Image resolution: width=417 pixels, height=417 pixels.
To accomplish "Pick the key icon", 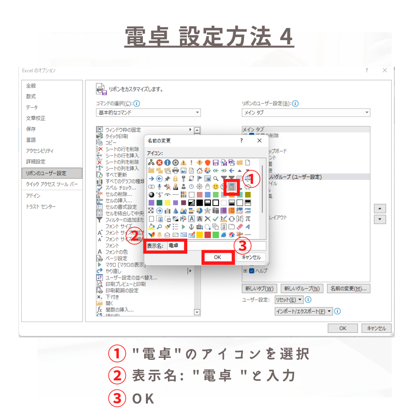I will (x=183, y=179).
